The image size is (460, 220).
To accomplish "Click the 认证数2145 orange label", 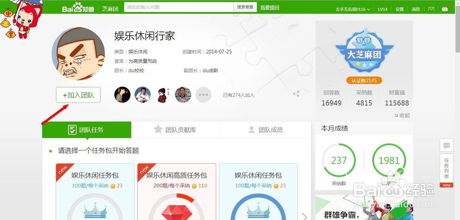I will click(364, 80).
